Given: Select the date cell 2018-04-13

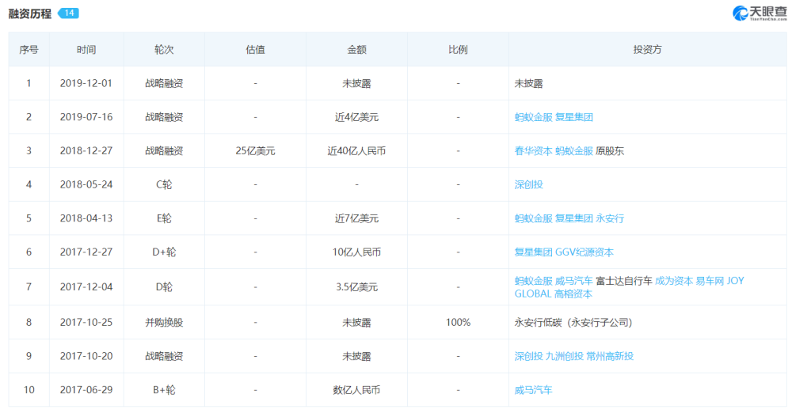Looking at the screenshot, I should [86, 218].
